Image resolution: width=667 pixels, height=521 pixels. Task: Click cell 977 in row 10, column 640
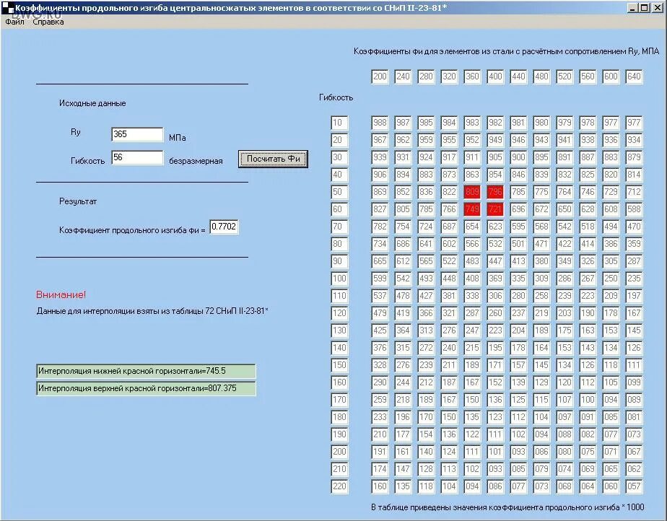click(634, 123)
